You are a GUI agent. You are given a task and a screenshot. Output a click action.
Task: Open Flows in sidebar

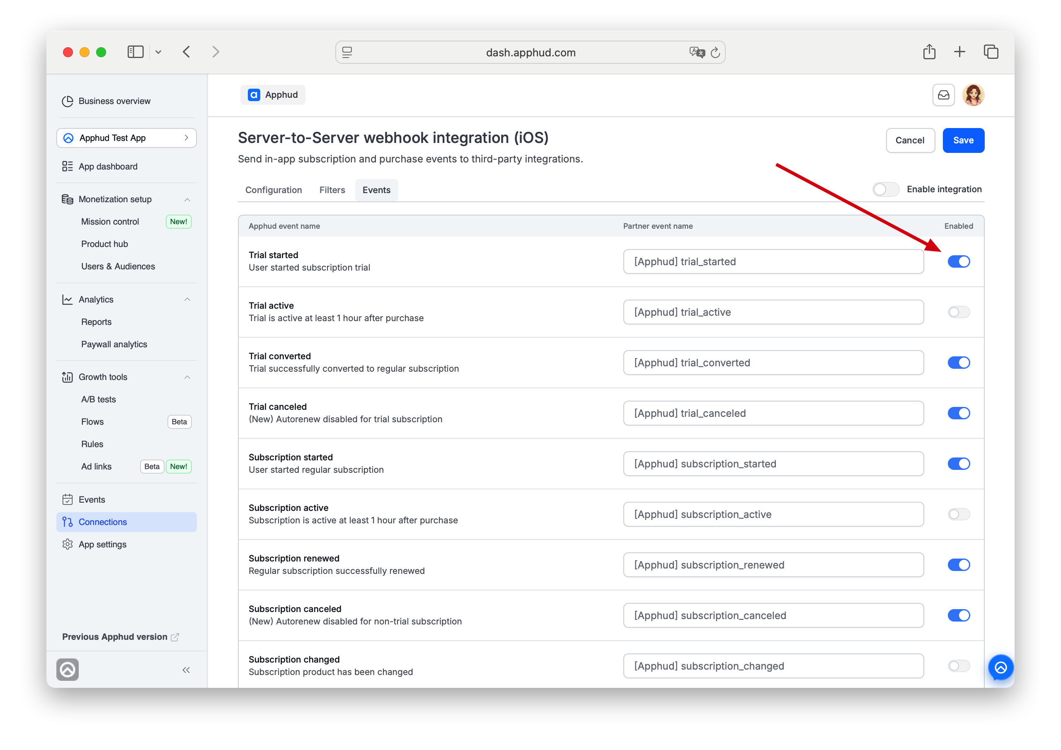(92, 421)
